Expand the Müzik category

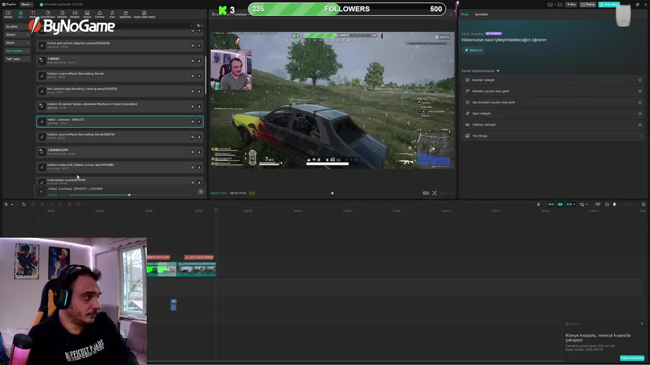[17, 43]
